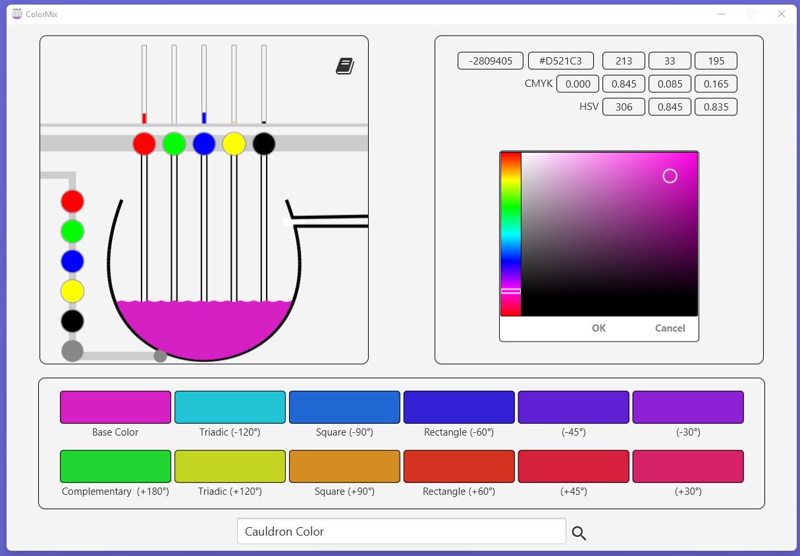Click the green value 33 field

[670, 61]
